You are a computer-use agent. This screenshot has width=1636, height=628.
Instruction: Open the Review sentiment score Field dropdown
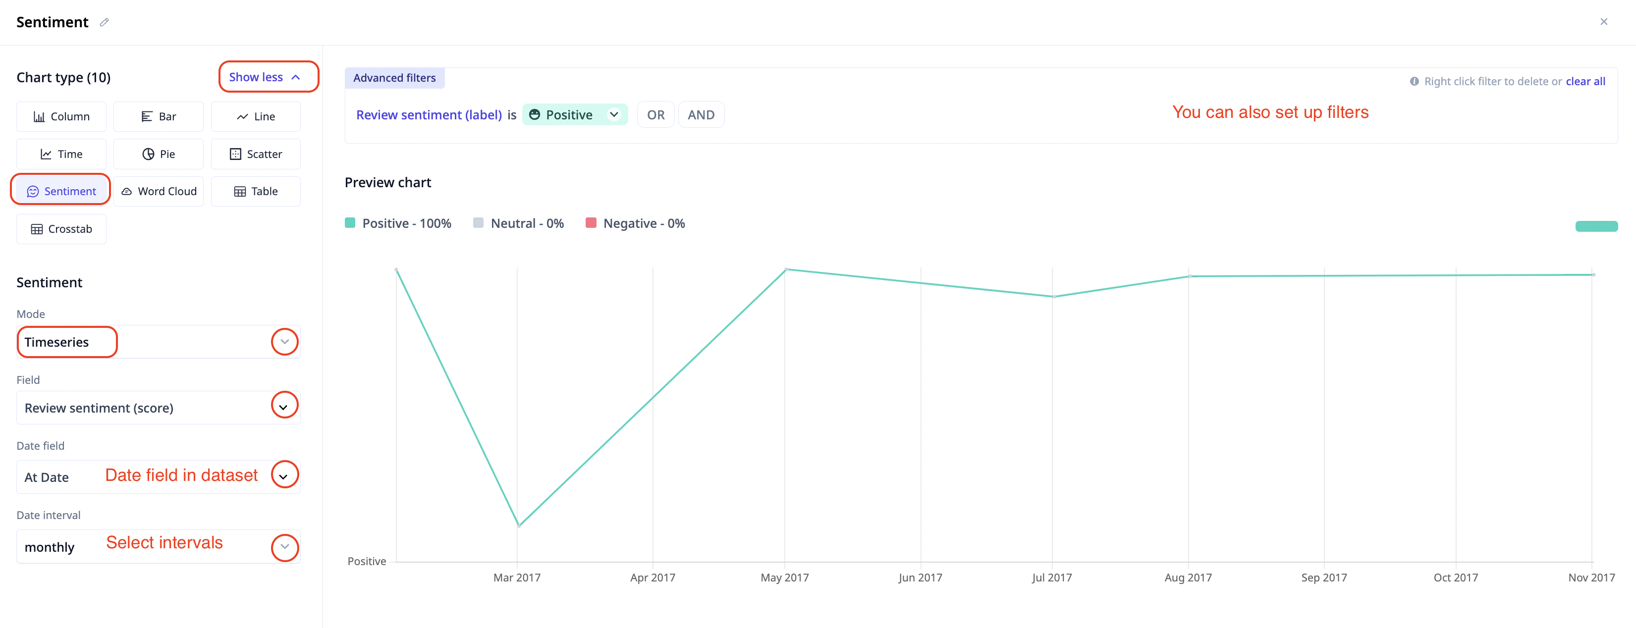click(284, 408)
